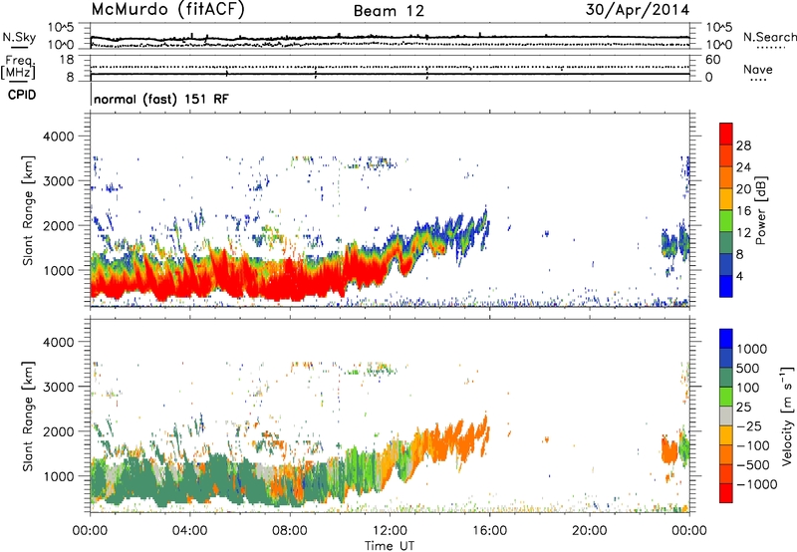
Task: Click the 30/Apr/2014 date label
Action: (638, 10)
